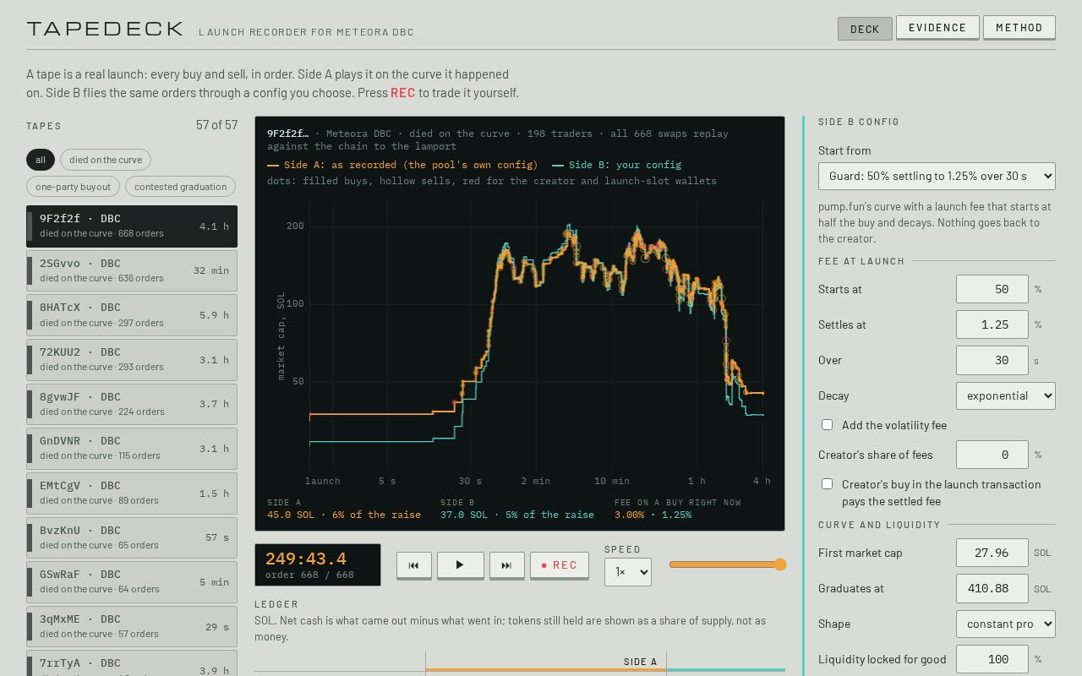Edit the Over seconds field
The width and height of the screenshot is (1082, 676).
992,360
